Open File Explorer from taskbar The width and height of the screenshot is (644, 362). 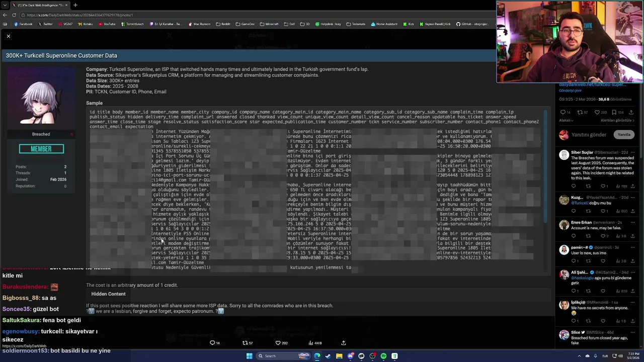[x=339, y=356]
